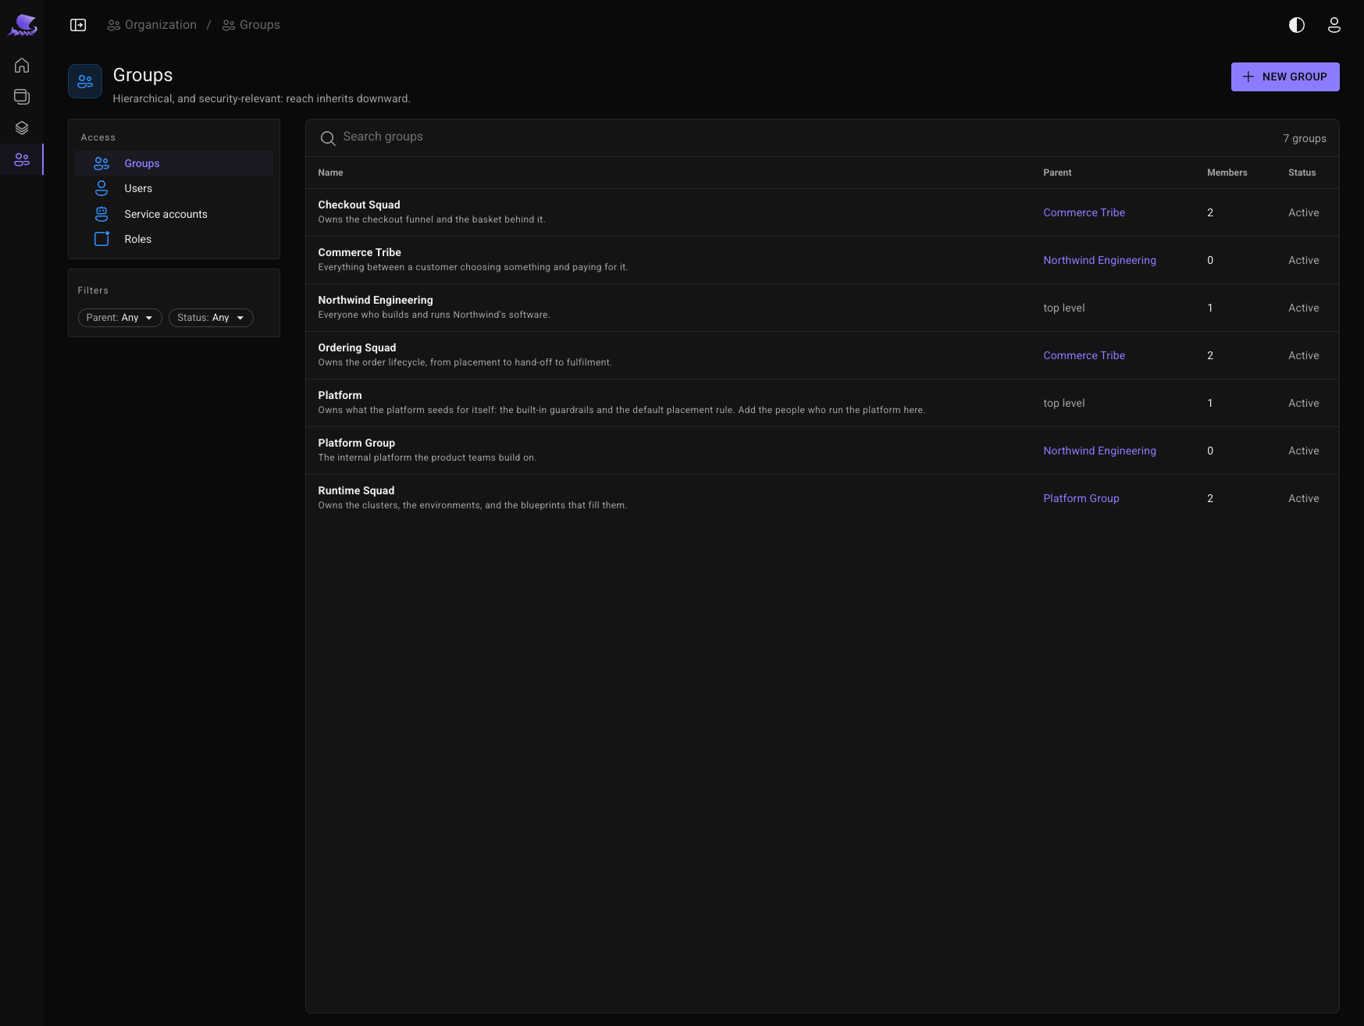The width and height of the screenshot is (1364, 1026).
Task: Open Commerce Tribe parent of Ordering Squad
Action: tap(1084, 355)
